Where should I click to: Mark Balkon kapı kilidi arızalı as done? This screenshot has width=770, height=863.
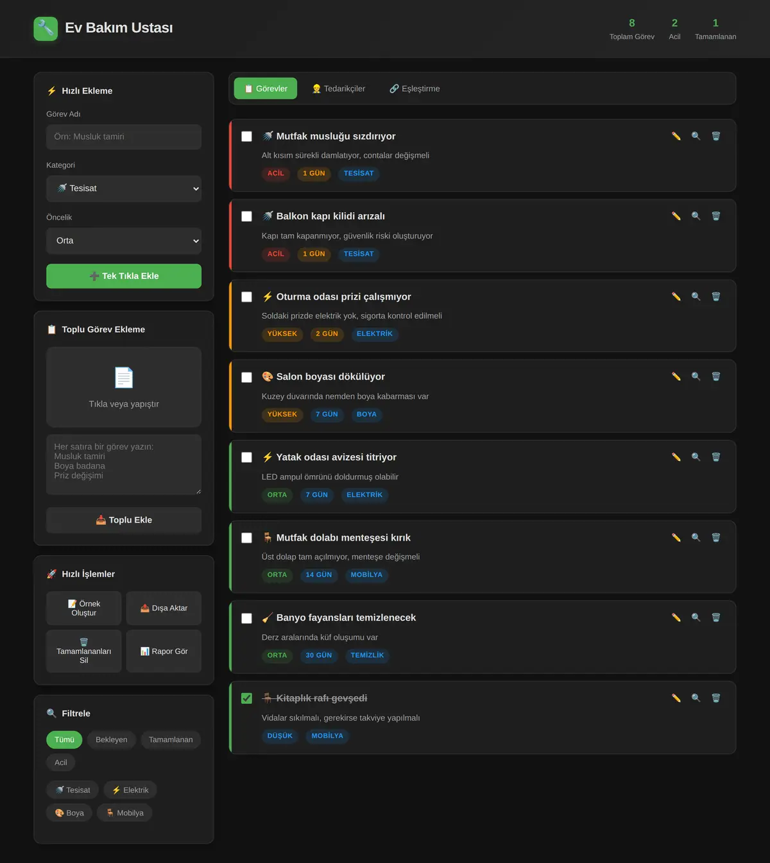click(246, 217)
